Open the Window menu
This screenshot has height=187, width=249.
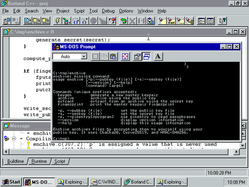145,11
